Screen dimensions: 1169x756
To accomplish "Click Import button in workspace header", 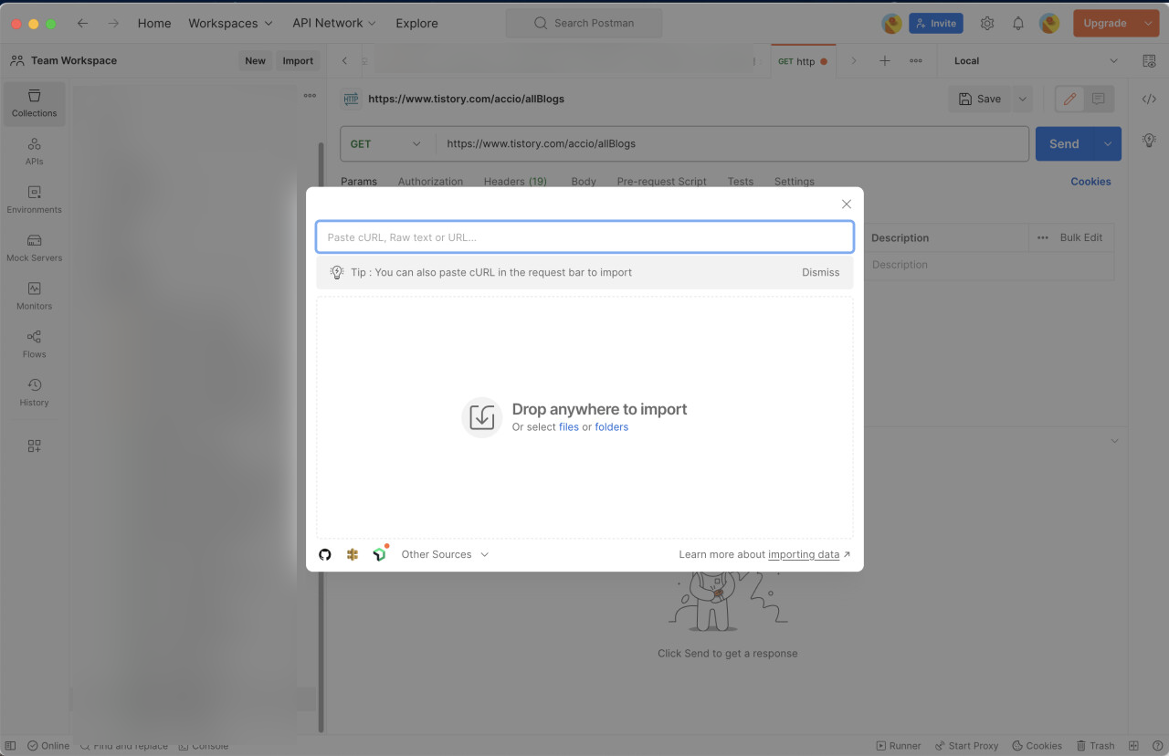I will point(298,61).
